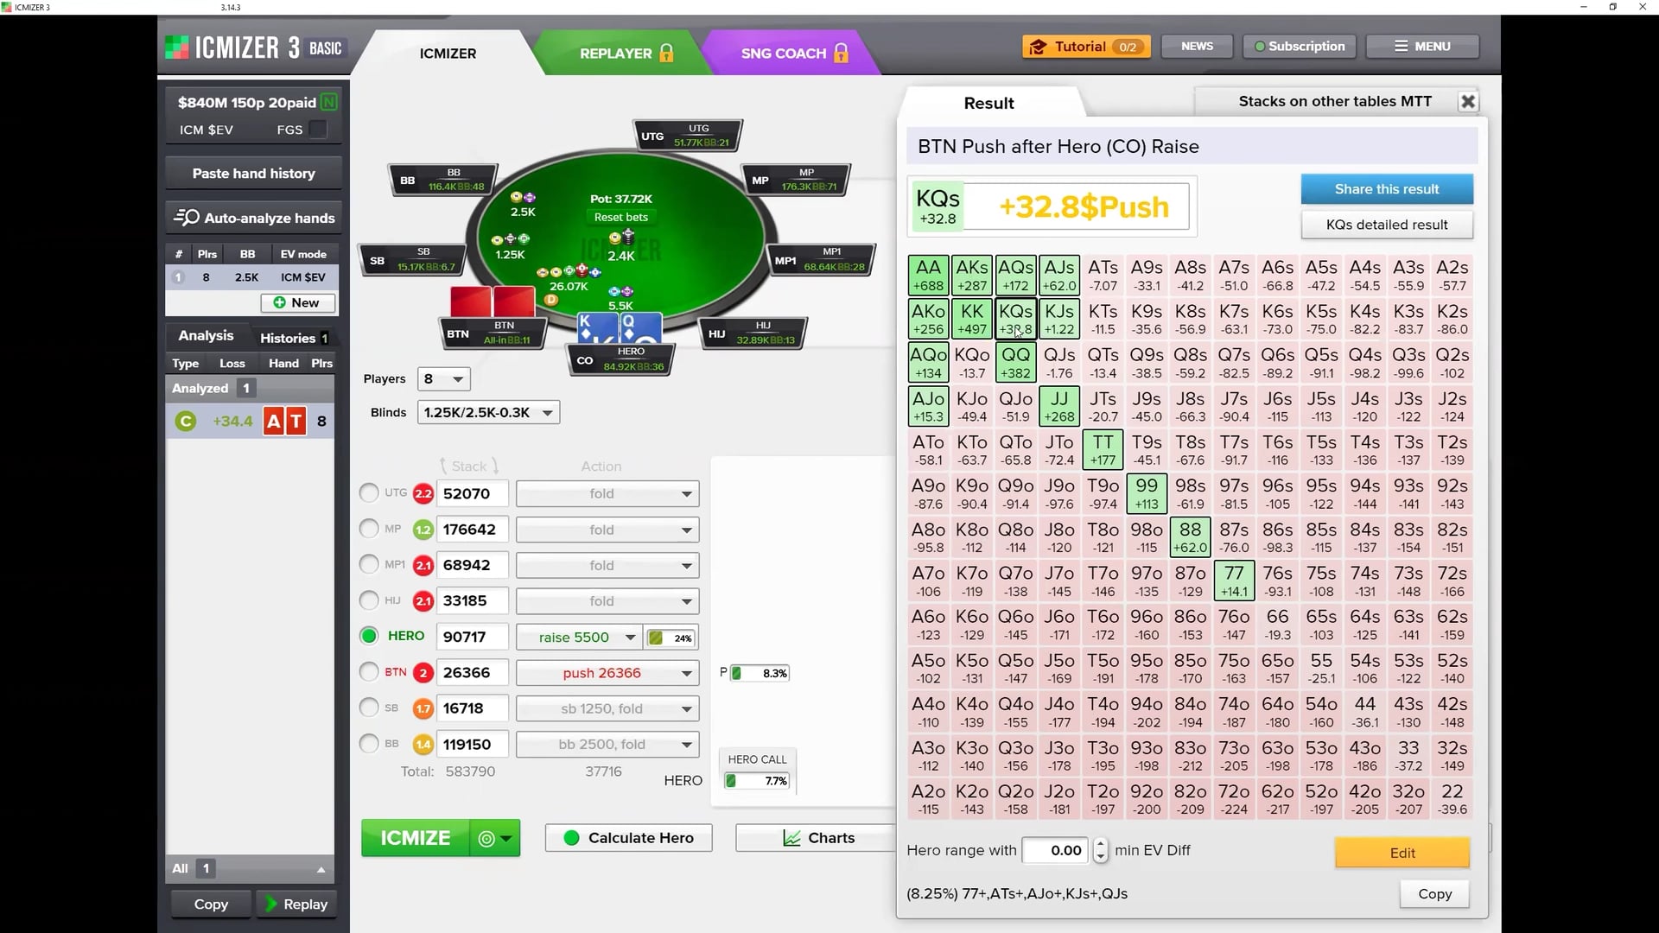
Task: Click the Share this result button
Action: 1386,188
